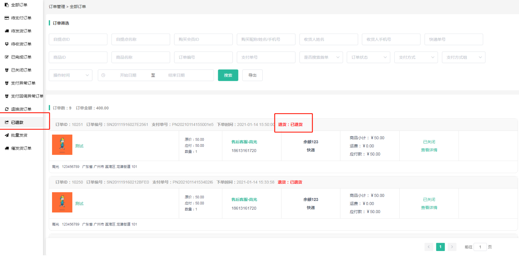Go to 催发货订单 in sidebar
519x258 pixels.
click(21, 148)
